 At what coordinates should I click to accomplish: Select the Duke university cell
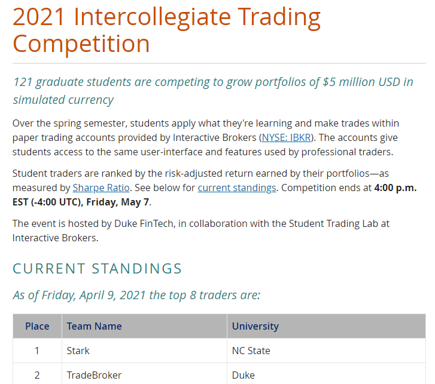(326, 374)
